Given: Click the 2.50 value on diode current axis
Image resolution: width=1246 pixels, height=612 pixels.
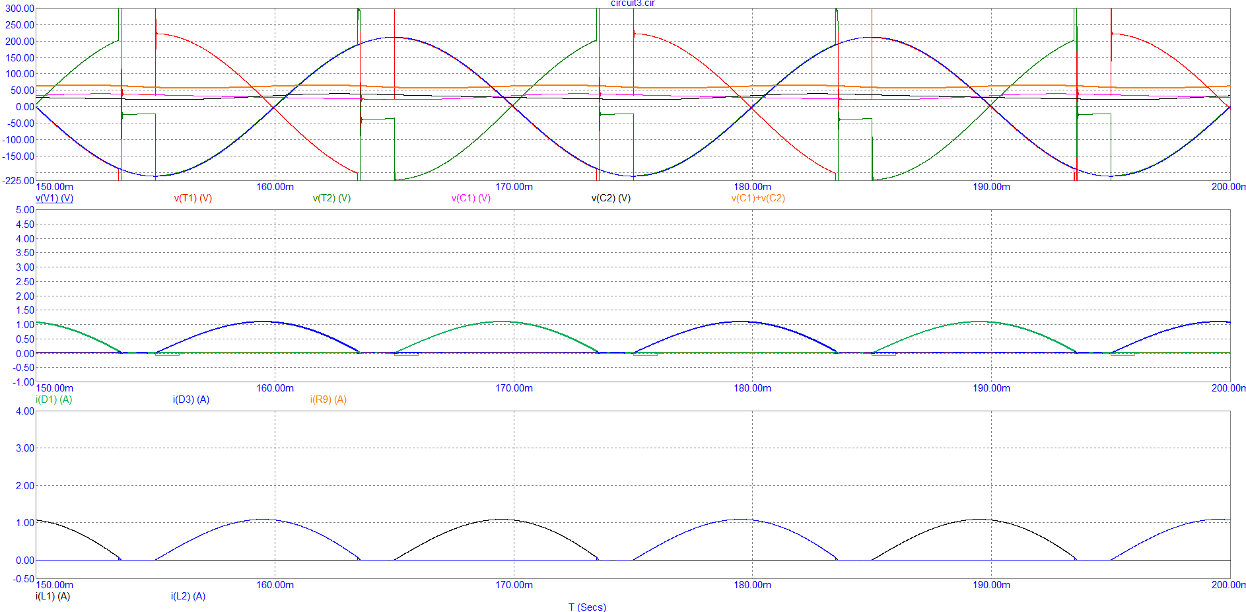Looking at the screenshot, I should (x=25, y=282).
